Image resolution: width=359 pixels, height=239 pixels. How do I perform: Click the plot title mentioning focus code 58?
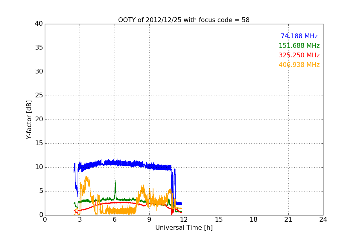184,20
